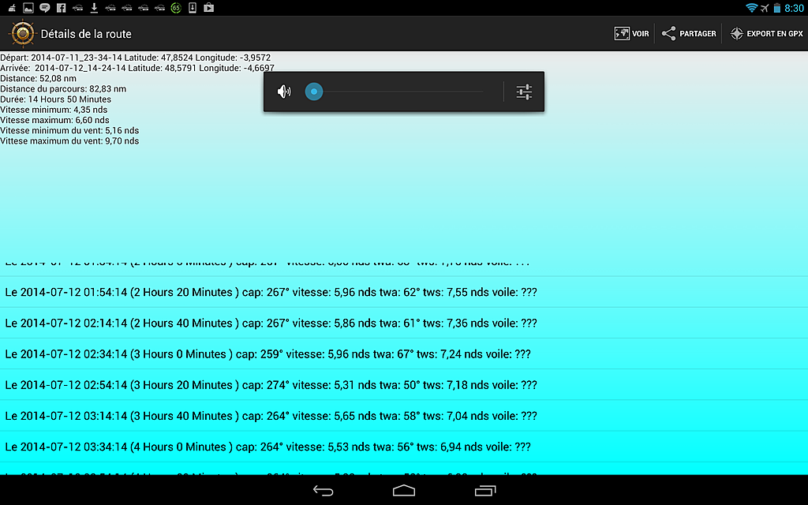This screenshot has height=505, width=808.
Task: Click the blue volume slider thumb
Action: 314,92
